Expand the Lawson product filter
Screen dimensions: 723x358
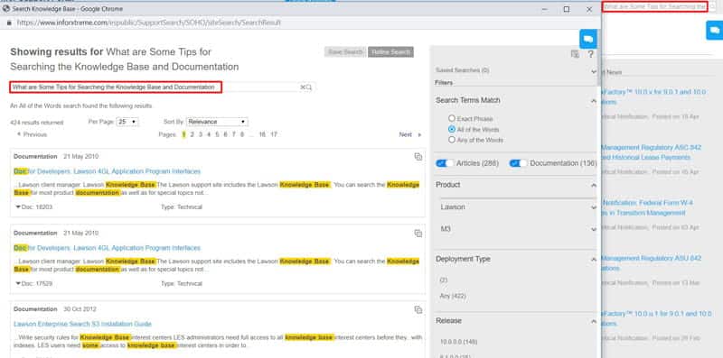(x=594, y=207)
